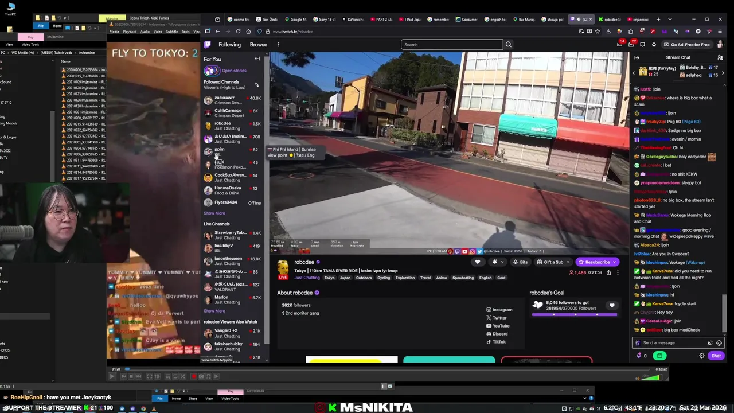Click the three-dot menu beside Browse
The width and height of the screenshot is (734, 413).
[278, 45]
